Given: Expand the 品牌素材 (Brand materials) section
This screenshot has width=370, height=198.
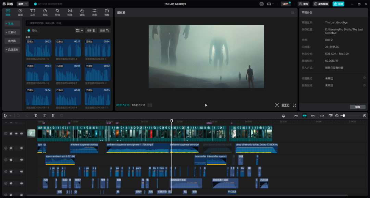Looking at the screenshot, I should [x=12, y=50].
